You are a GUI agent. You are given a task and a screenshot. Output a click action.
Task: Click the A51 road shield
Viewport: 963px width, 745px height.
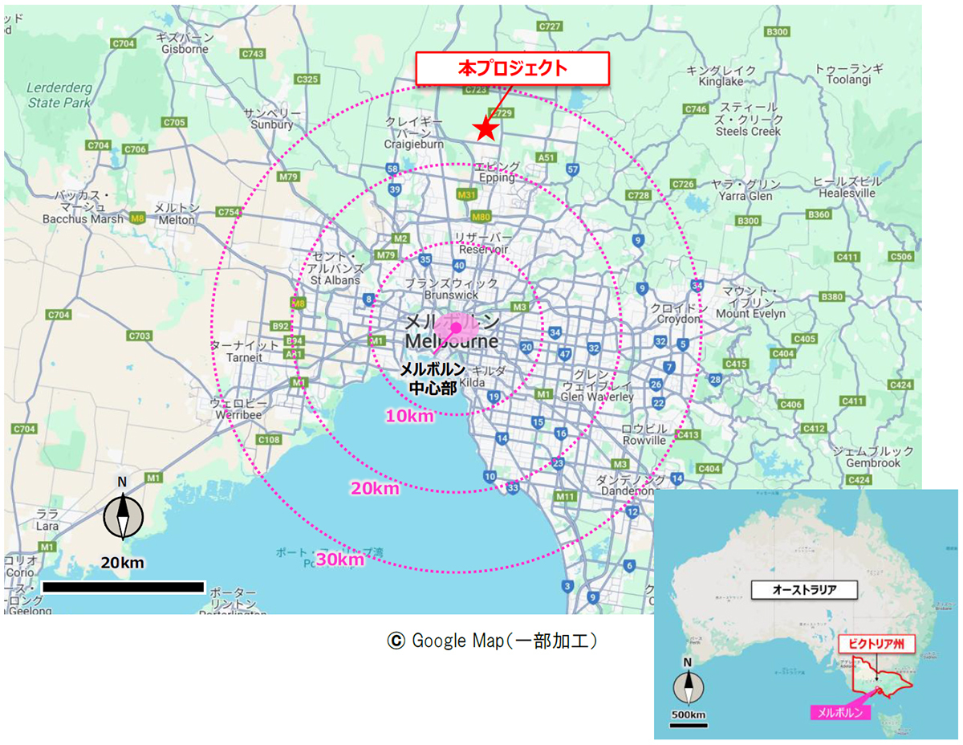pos(547,158)
